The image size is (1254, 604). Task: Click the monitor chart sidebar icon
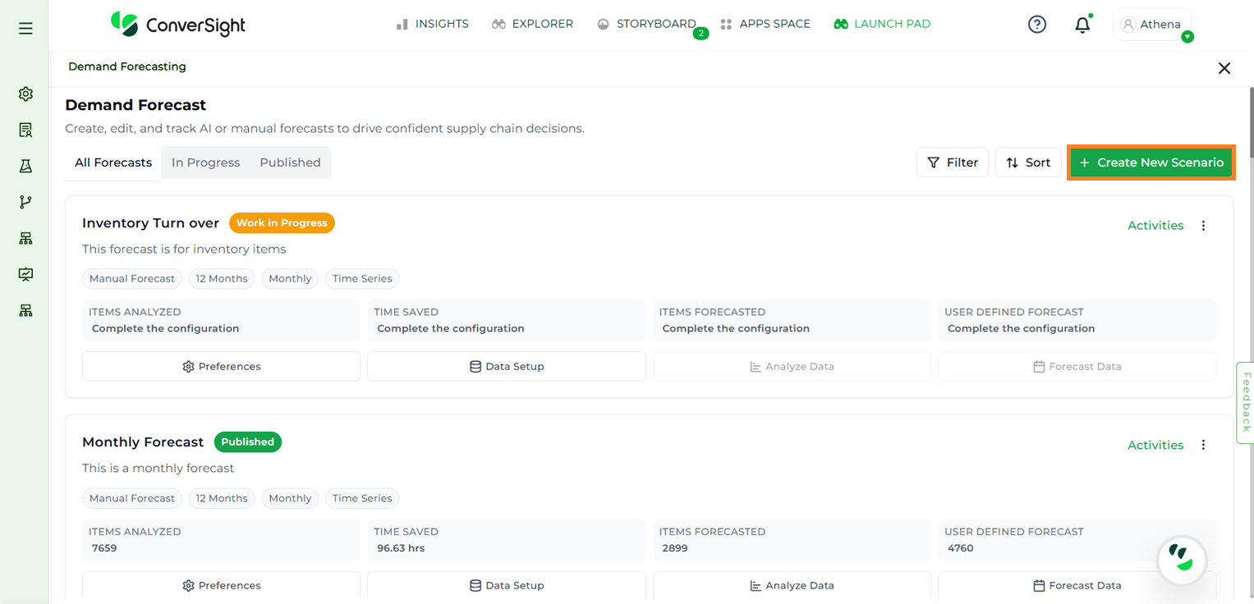coord(25,274)
